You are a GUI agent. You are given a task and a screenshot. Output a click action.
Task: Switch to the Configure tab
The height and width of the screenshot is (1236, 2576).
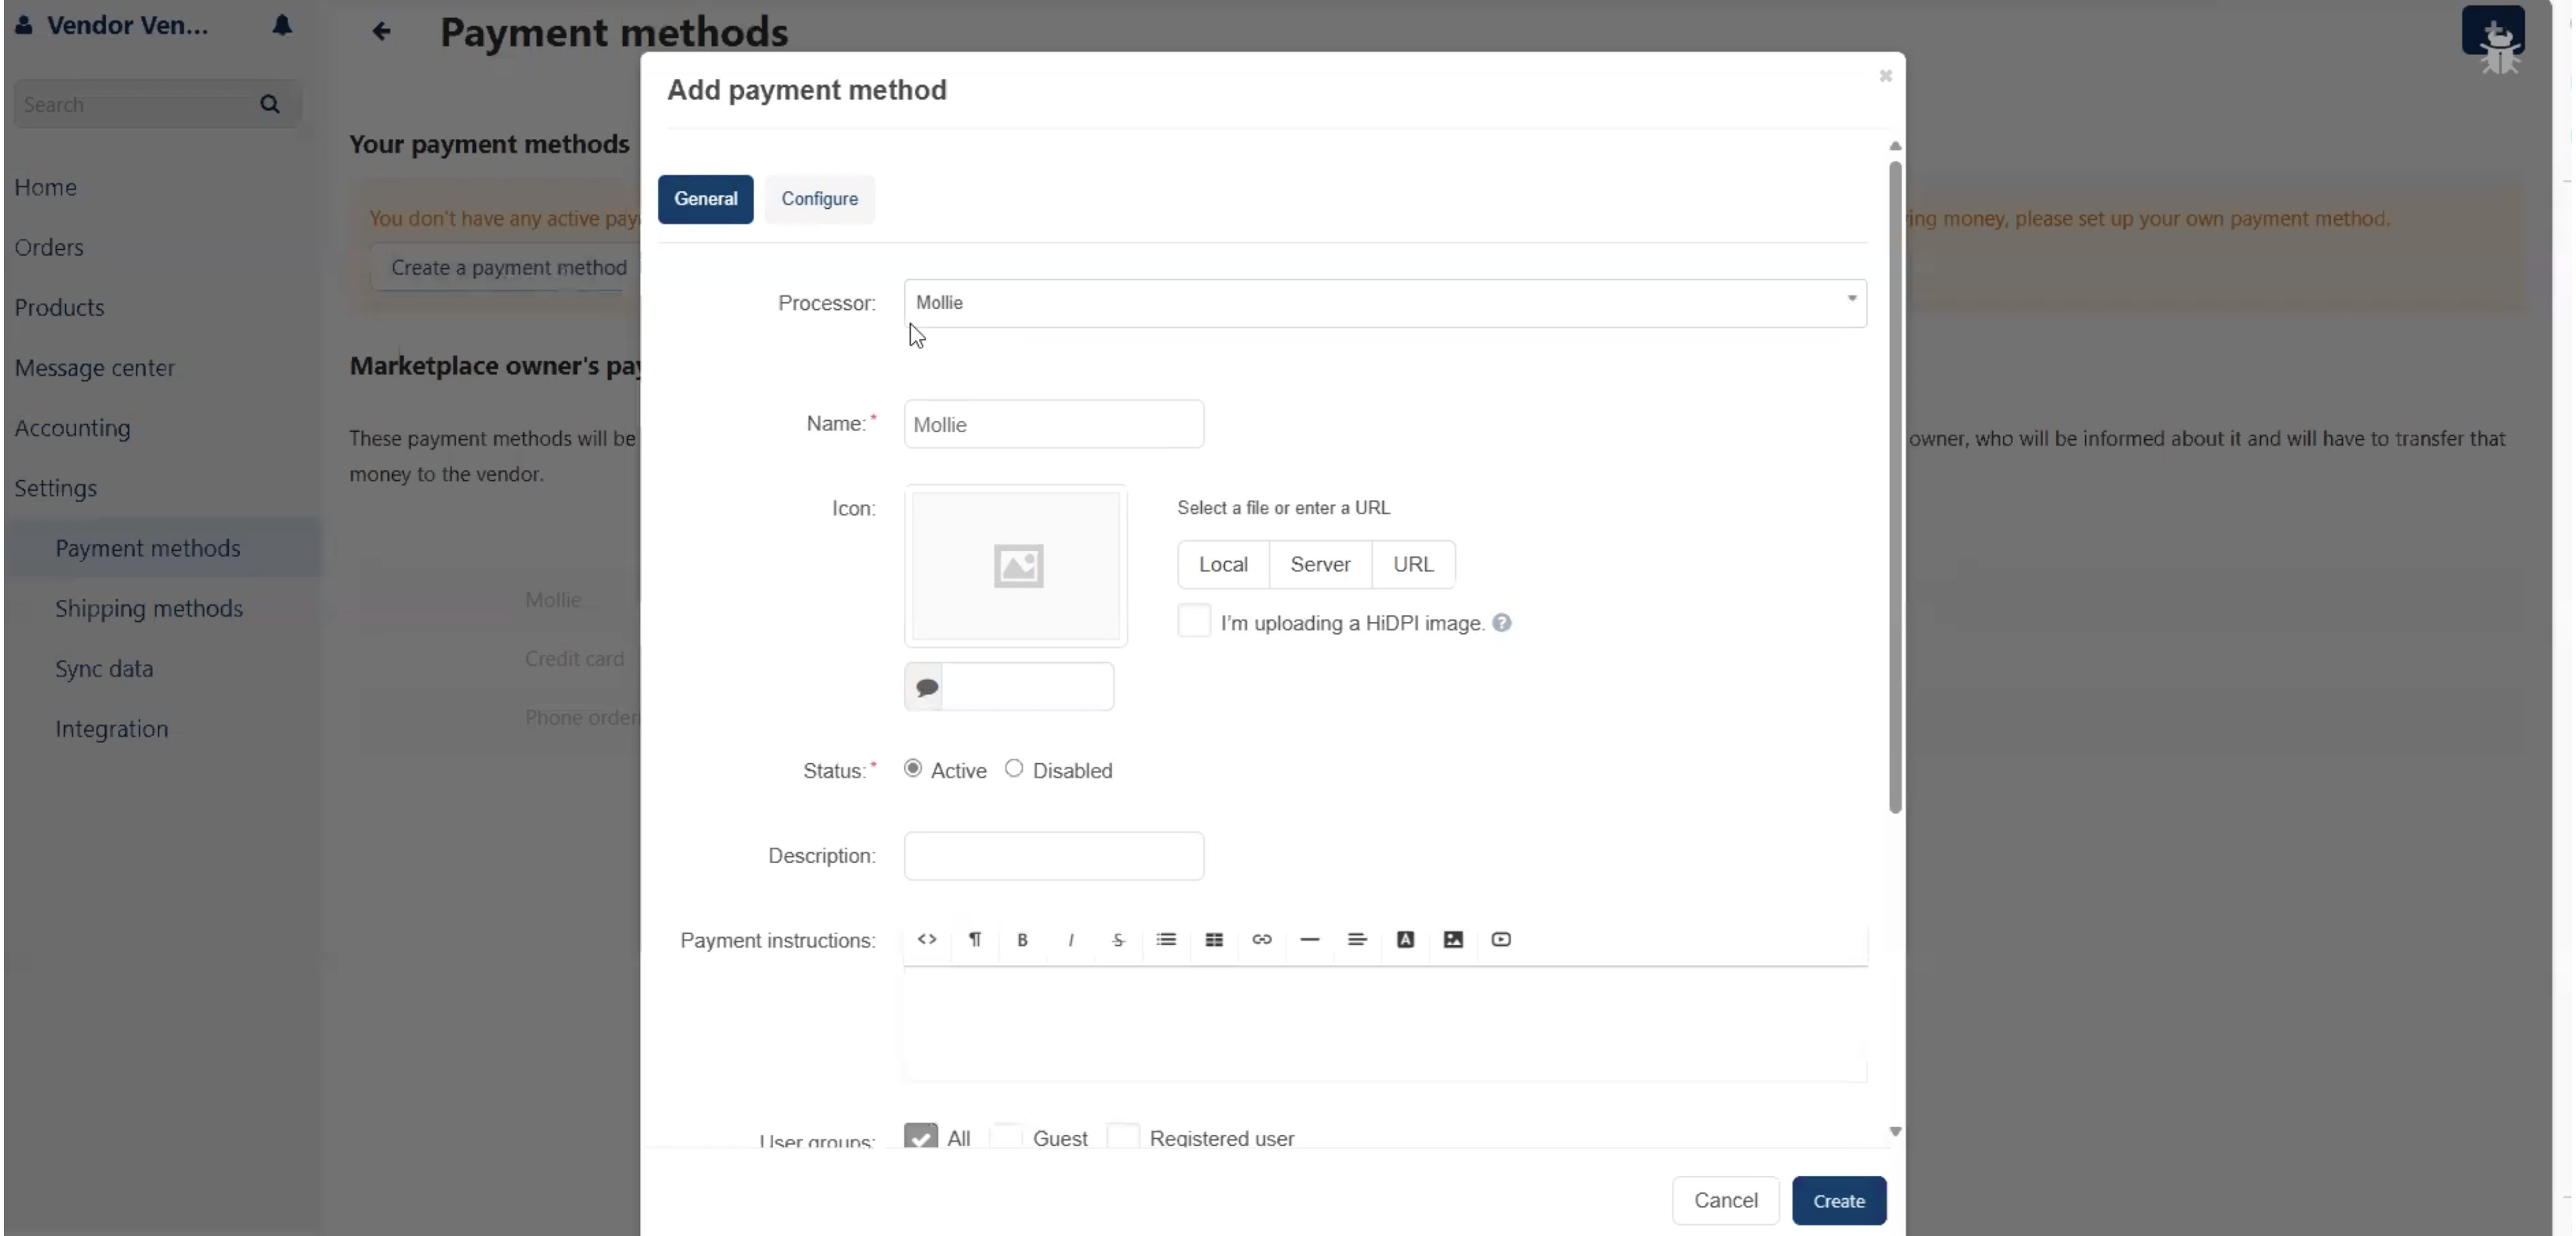click(819, 199)
